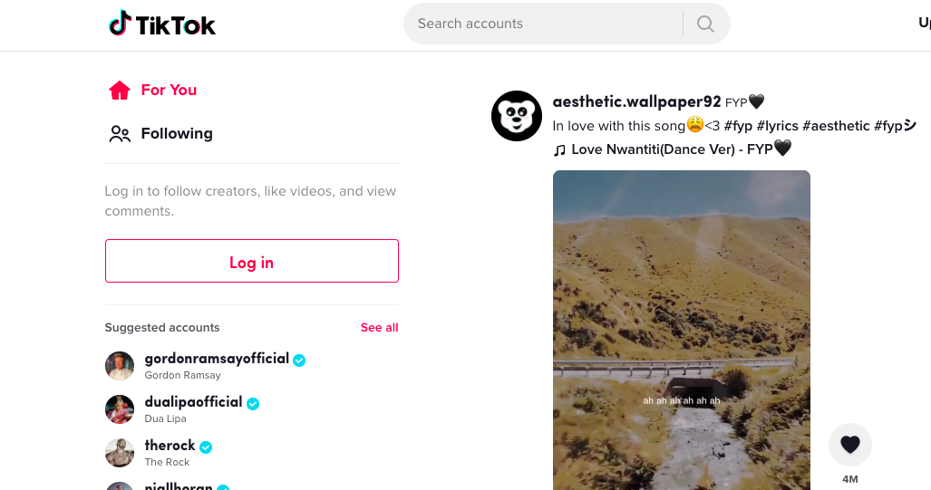Click the music note sound icon
931x490 pixels.
click(560, 149)
